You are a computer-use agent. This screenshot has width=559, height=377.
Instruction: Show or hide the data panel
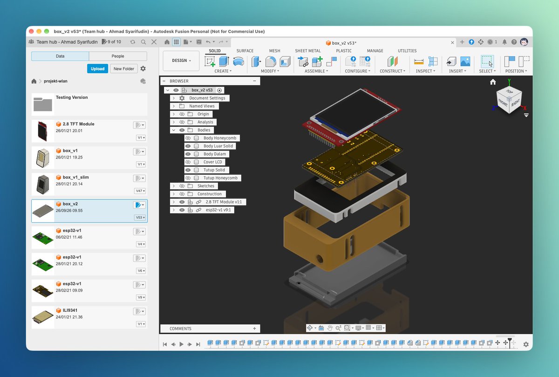176,42
